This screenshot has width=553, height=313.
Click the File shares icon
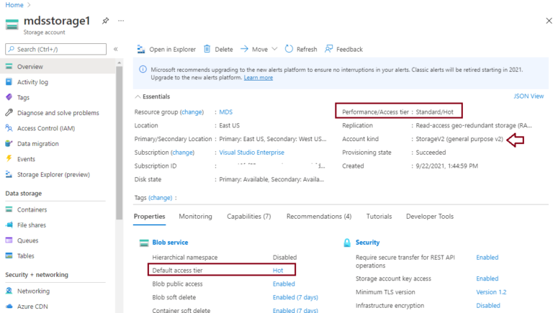[x=9, y=225]
